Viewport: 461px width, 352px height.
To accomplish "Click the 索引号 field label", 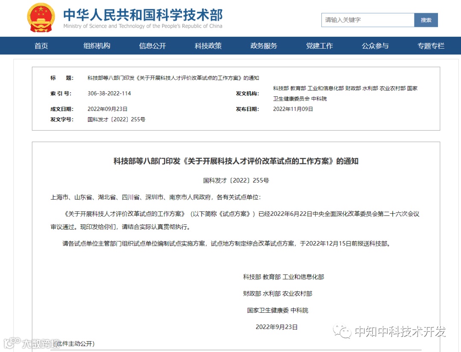I will tap(61, 93).
